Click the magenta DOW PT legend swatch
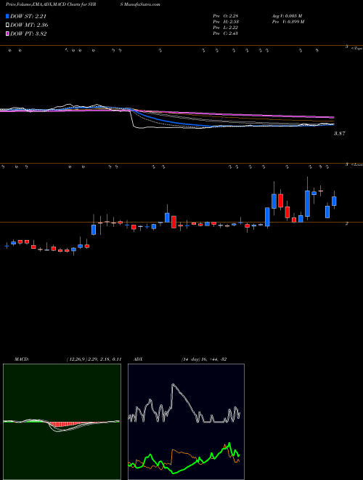Viewport: 363px width, 480px height. tap(7, 34)
